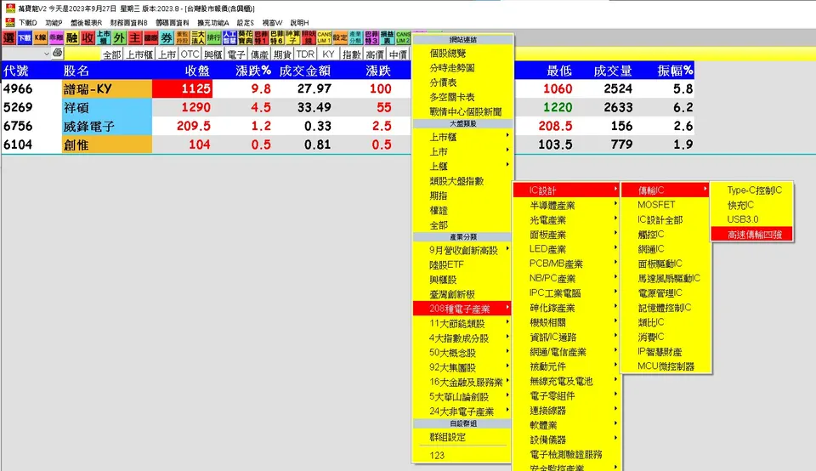Select 群組設定 in the context menu

(x=462, y=437)
